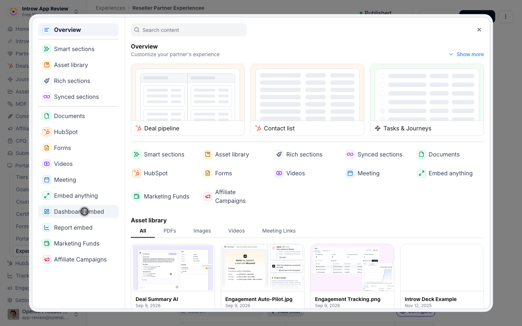This screenshot has height=326, width=522.
Task: Click the Meeting calendar icon in the sidebar
Action: coord(47,180)
